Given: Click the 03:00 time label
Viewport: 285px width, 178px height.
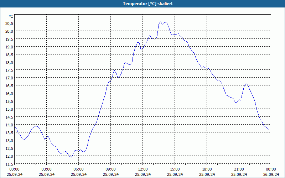Looking at the screenshot, I should [x=47, y=169].
